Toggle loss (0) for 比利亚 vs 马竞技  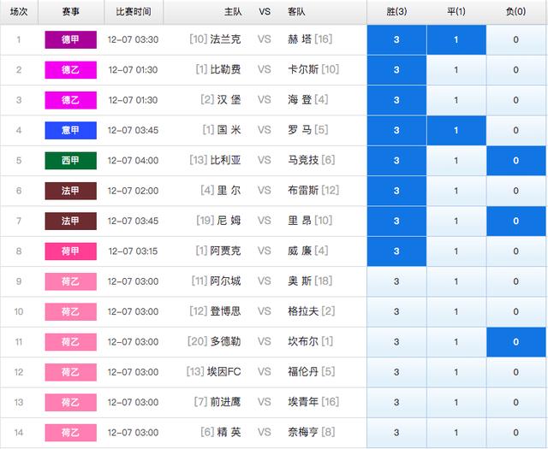pos(515,161)
